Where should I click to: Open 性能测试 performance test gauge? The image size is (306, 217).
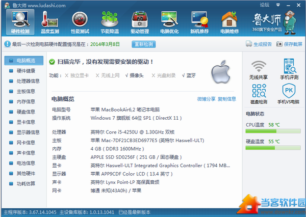(x=80, y=22)
